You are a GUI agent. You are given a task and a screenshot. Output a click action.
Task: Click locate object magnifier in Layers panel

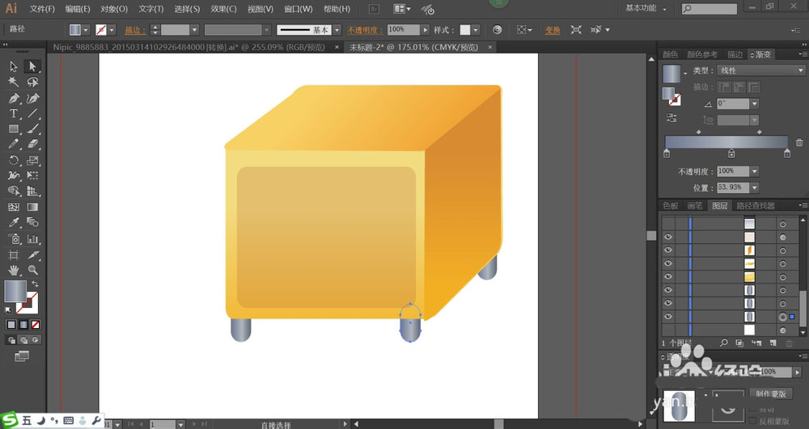724,343
